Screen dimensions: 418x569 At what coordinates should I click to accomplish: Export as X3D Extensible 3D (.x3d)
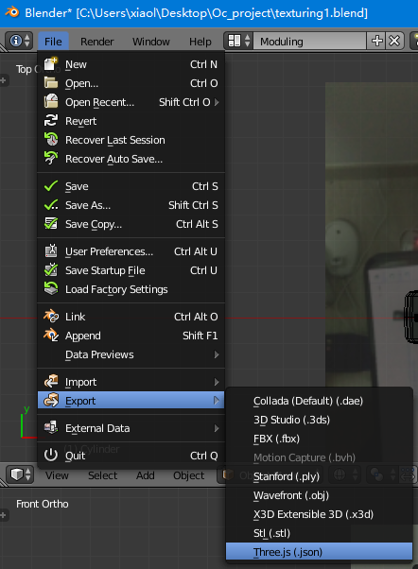click(x=320, y=514)
